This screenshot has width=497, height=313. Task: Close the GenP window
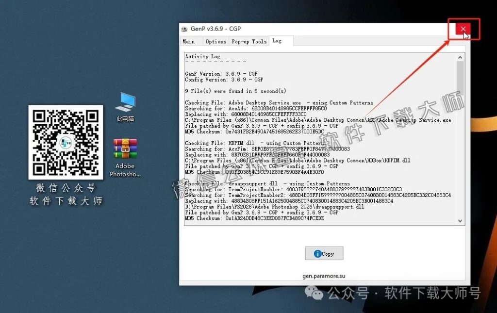point(463,29)
